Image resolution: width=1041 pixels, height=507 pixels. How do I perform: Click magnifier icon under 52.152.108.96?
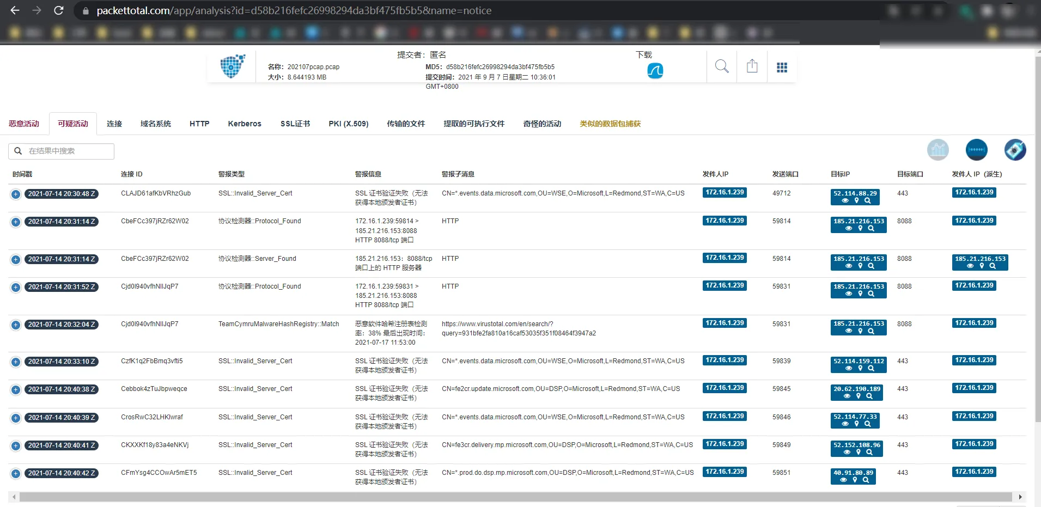pyautogui.click(x=869, y=452)
